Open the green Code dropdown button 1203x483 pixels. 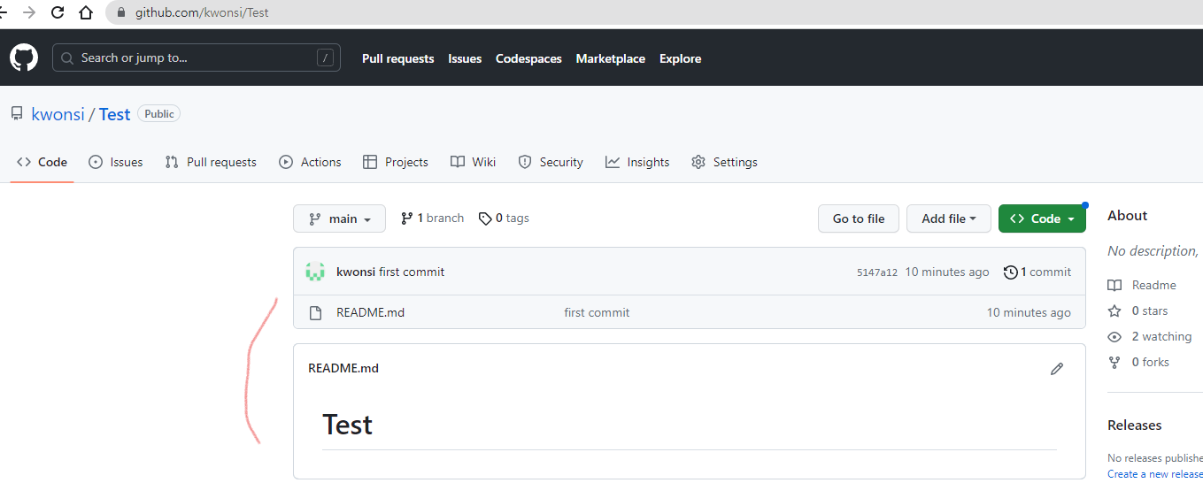point(1042,218)
